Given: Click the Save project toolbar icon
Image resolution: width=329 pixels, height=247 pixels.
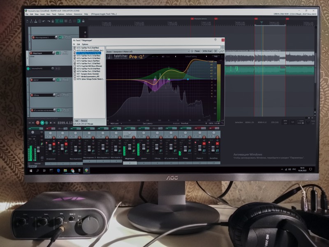Looking at the screenshot, I should (x=35, y=21).
